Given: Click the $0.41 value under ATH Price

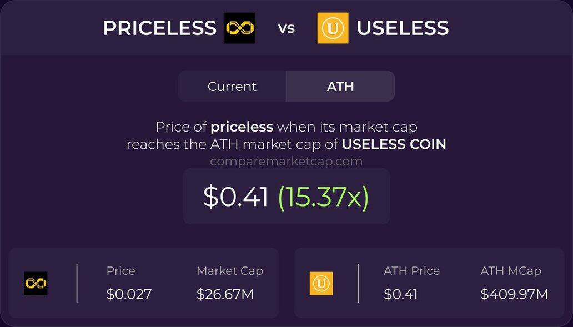Looking at the screenshot, I should tap(400, 294).
